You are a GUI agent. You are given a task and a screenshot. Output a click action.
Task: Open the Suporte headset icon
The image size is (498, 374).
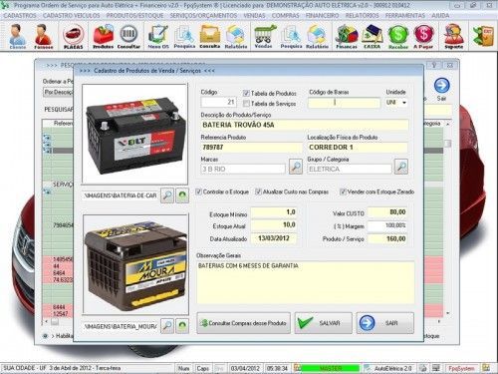click(x=453, y=37)
